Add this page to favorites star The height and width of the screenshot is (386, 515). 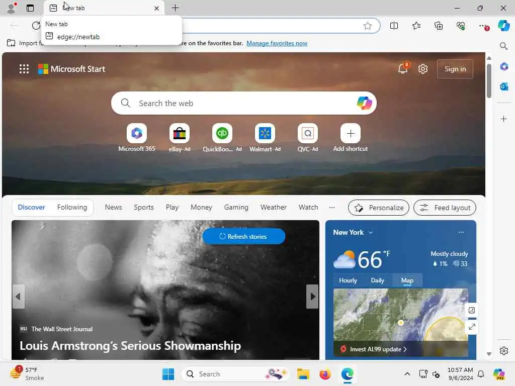[x=368, y=26]
